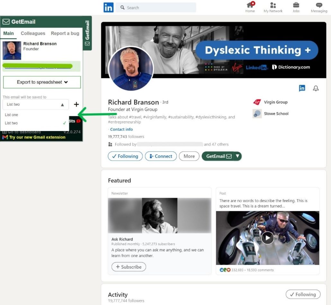Open the GetEmail button dropdown arrow
Viewport: 331px width, 305px height.
tap(237, 156)
